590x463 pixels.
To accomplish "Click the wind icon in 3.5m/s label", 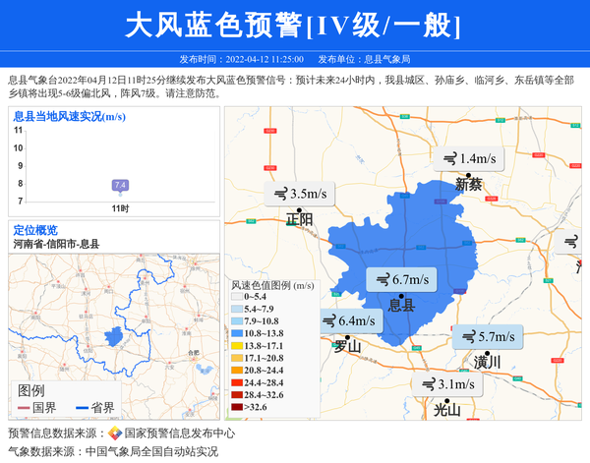I will pyautogui.click(x=281, y=194).
